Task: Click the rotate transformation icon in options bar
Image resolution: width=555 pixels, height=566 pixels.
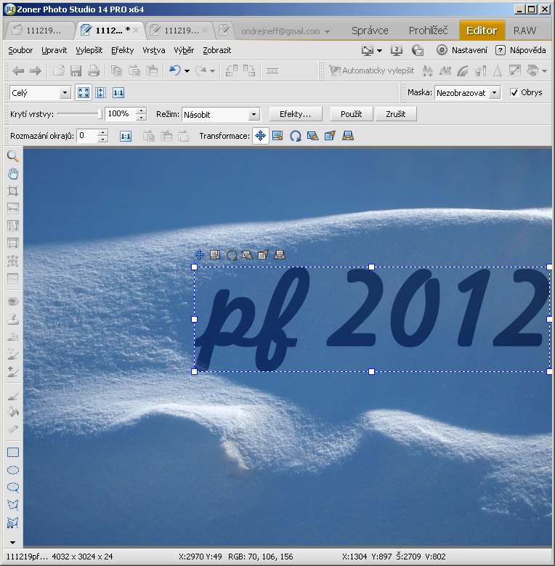Action: tap(296, 136)
